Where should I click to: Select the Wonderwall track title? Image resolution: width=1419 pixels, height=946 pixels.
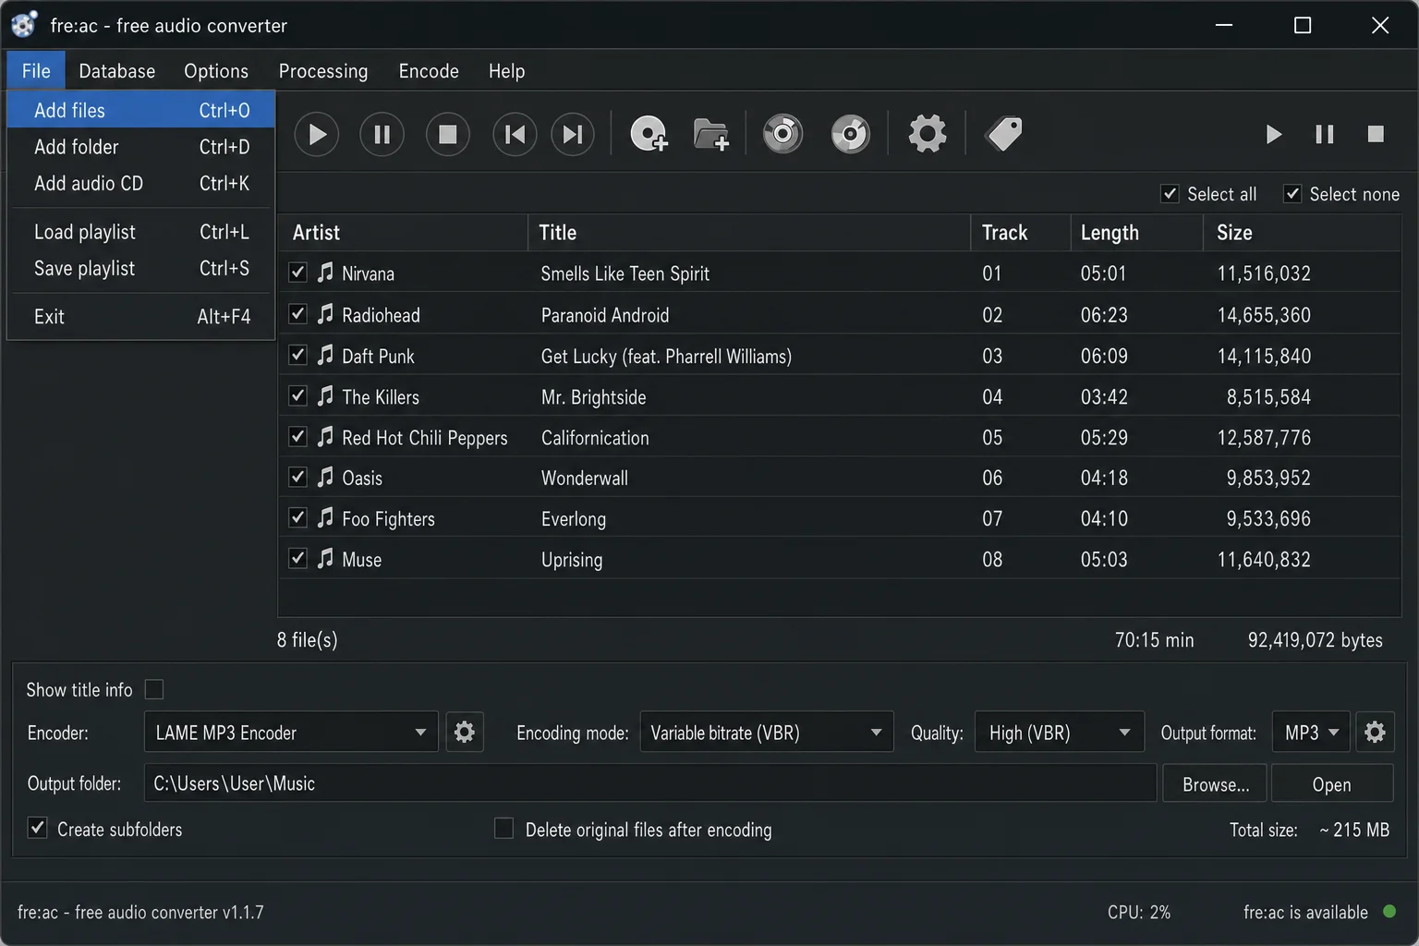pos(585,478)
